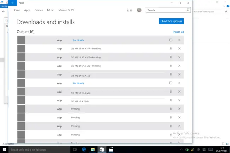Viewport: 230px width, 153px height.
Task: Launch Microsoft Edge from the taskbar
Action: (x=84, y=149)
